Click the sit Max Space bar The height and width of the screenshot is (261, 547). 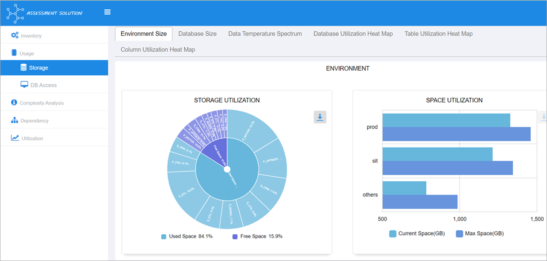tap(448, 168)
